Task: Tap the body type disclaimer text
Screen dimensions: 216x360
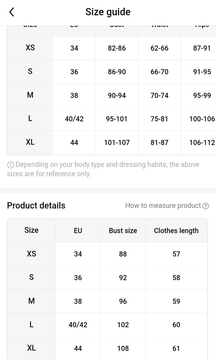Action: [x=103, y=169]
